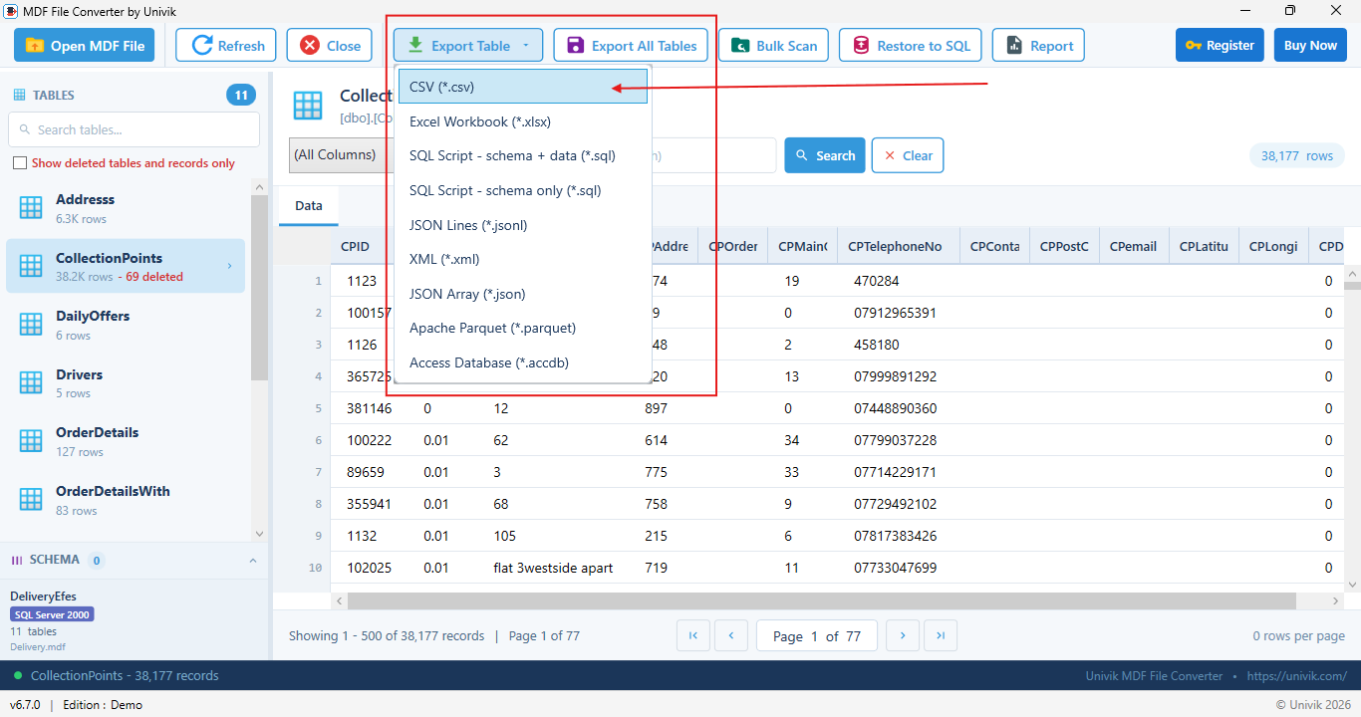The image size is (1361, 717).
Task: Click the SCHEMA panel bars icon
Action: click(17, 560)
